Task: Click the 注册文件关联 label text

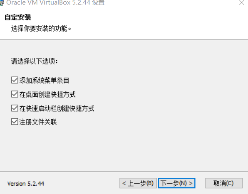Action: [38, 122]
